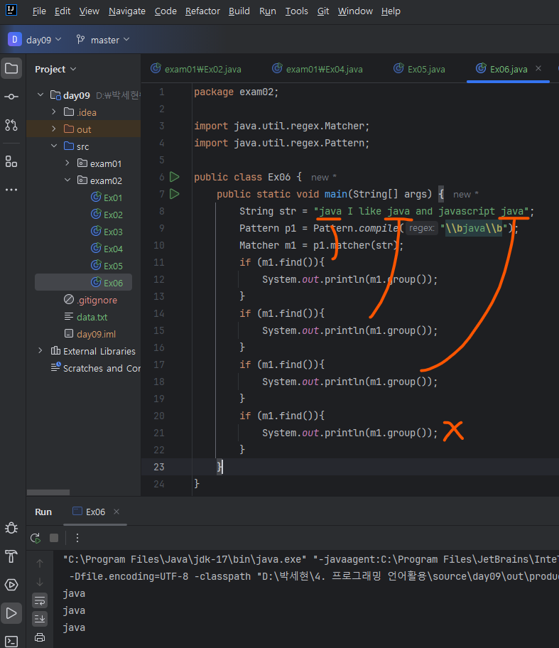The width and height of the screenshot is (559, 648).
Task: Click the run gutter icon beside main method
Action: coord(175,194)
